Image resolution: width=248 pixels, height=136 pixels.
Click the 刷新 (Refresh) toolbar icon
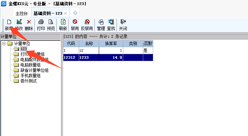click(x=63, y=22)
